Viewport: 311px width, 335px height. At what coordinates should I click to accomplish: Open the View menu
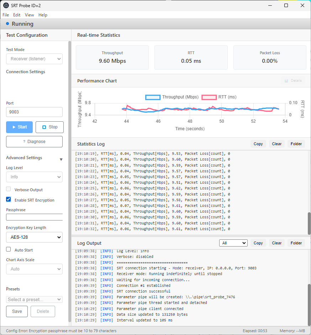(30, 15)
